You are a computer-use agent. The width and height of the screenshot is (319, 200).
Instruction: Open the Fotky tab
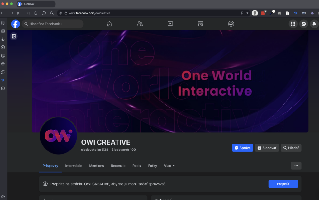coord(153,166)
